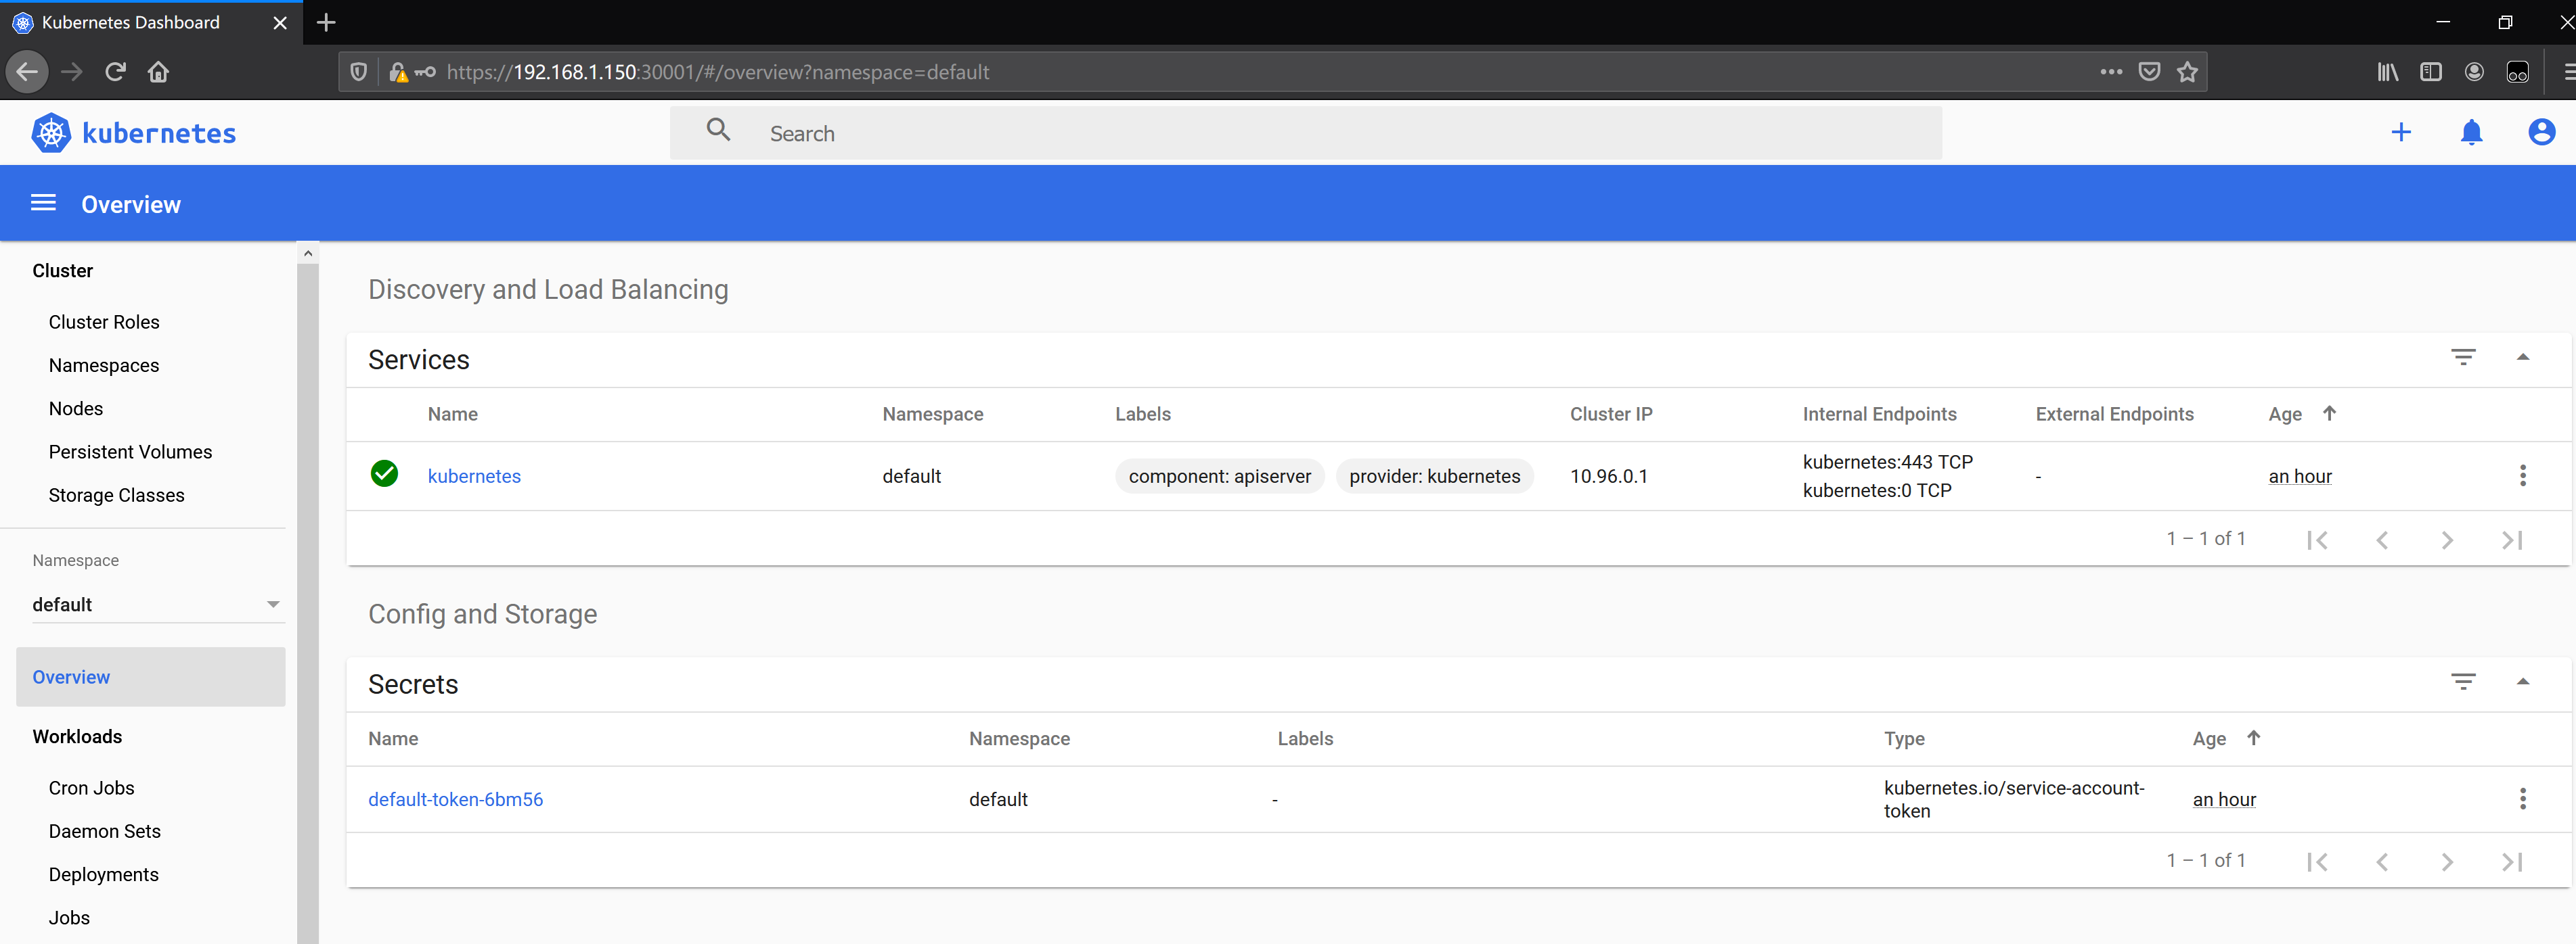Image resolution: width=2576 pixels, height=944 pixels.
Task: Click the tracking protection shield icon
Action: 358,72
